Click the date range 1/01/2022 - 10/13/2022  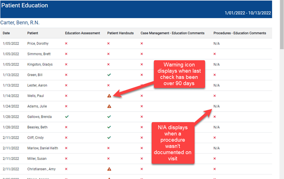click(248, 13)
